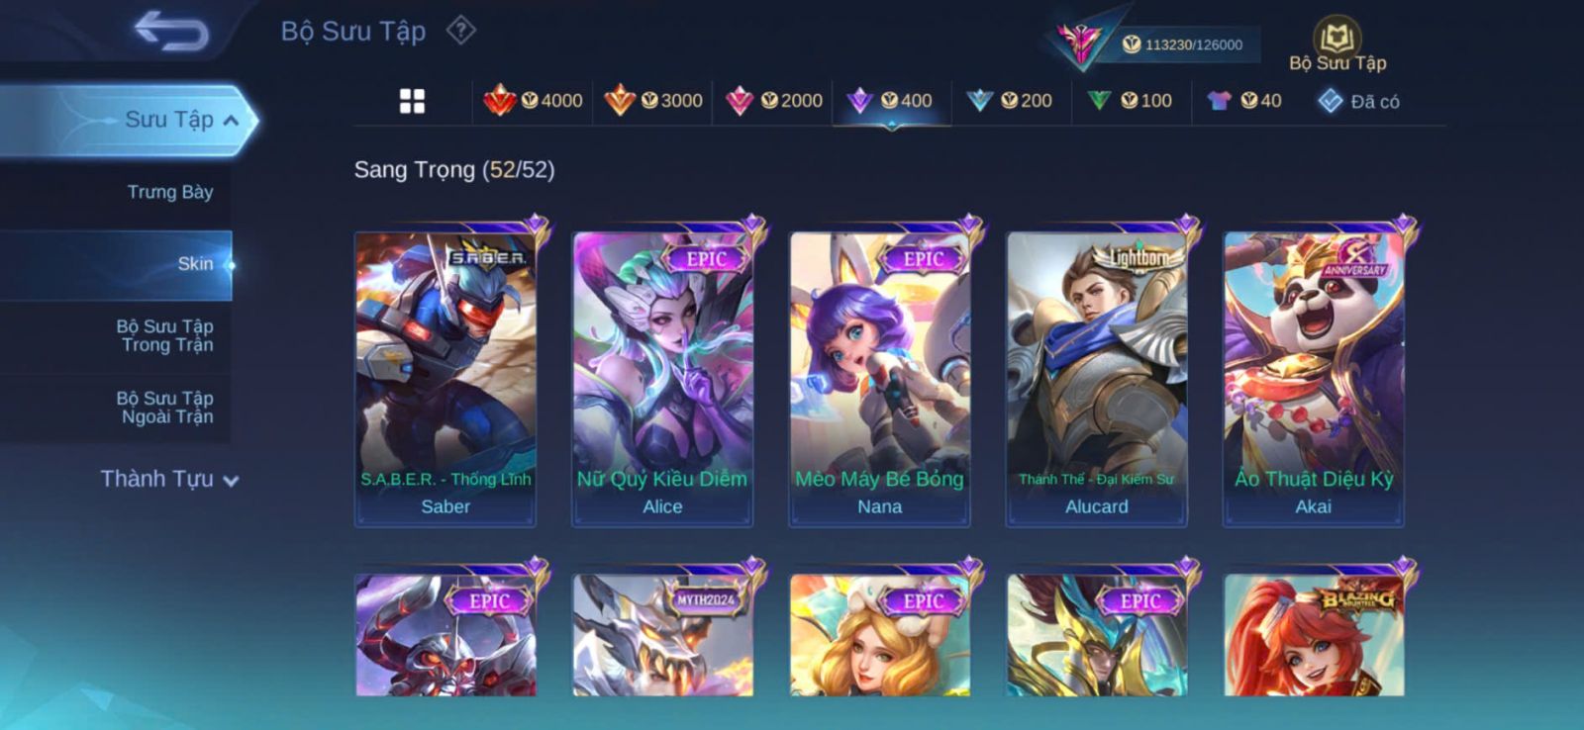This screenshot has width=1584, height=730.
Task: Choose the 40-point shirt icon filter
Action: 1243,101
